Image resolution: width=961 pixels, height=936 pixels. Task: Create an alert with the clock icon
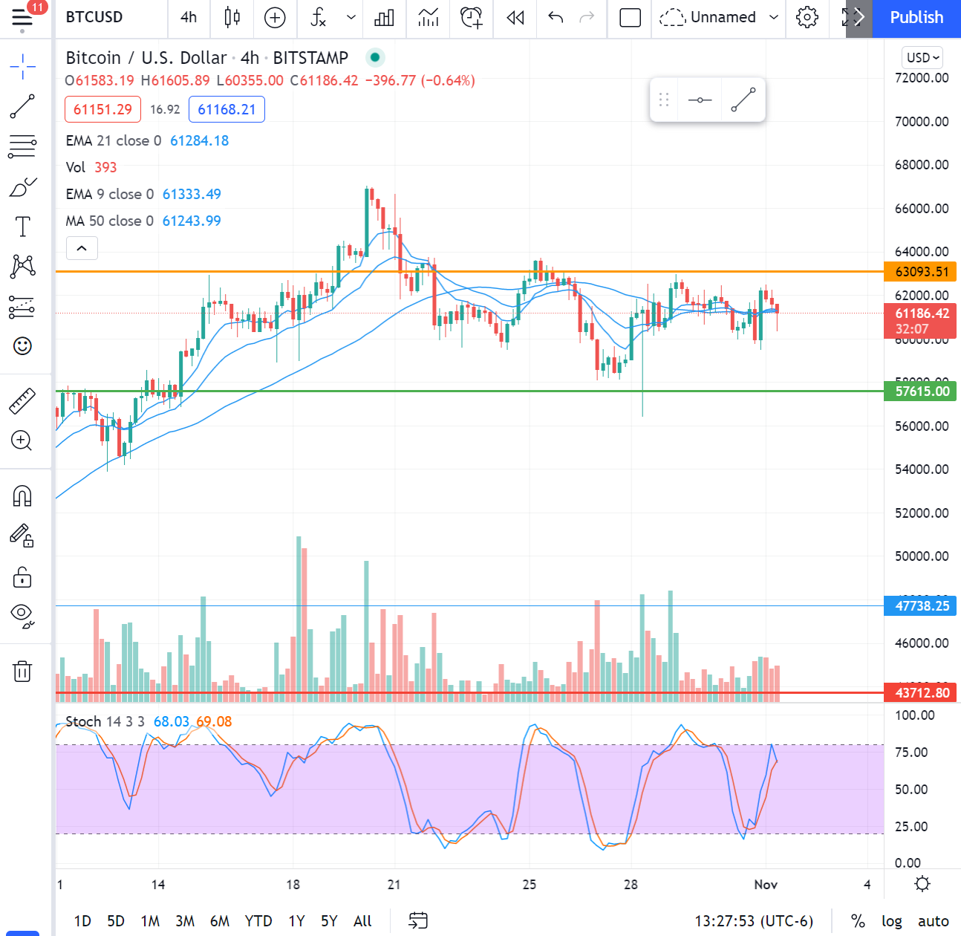472,17
